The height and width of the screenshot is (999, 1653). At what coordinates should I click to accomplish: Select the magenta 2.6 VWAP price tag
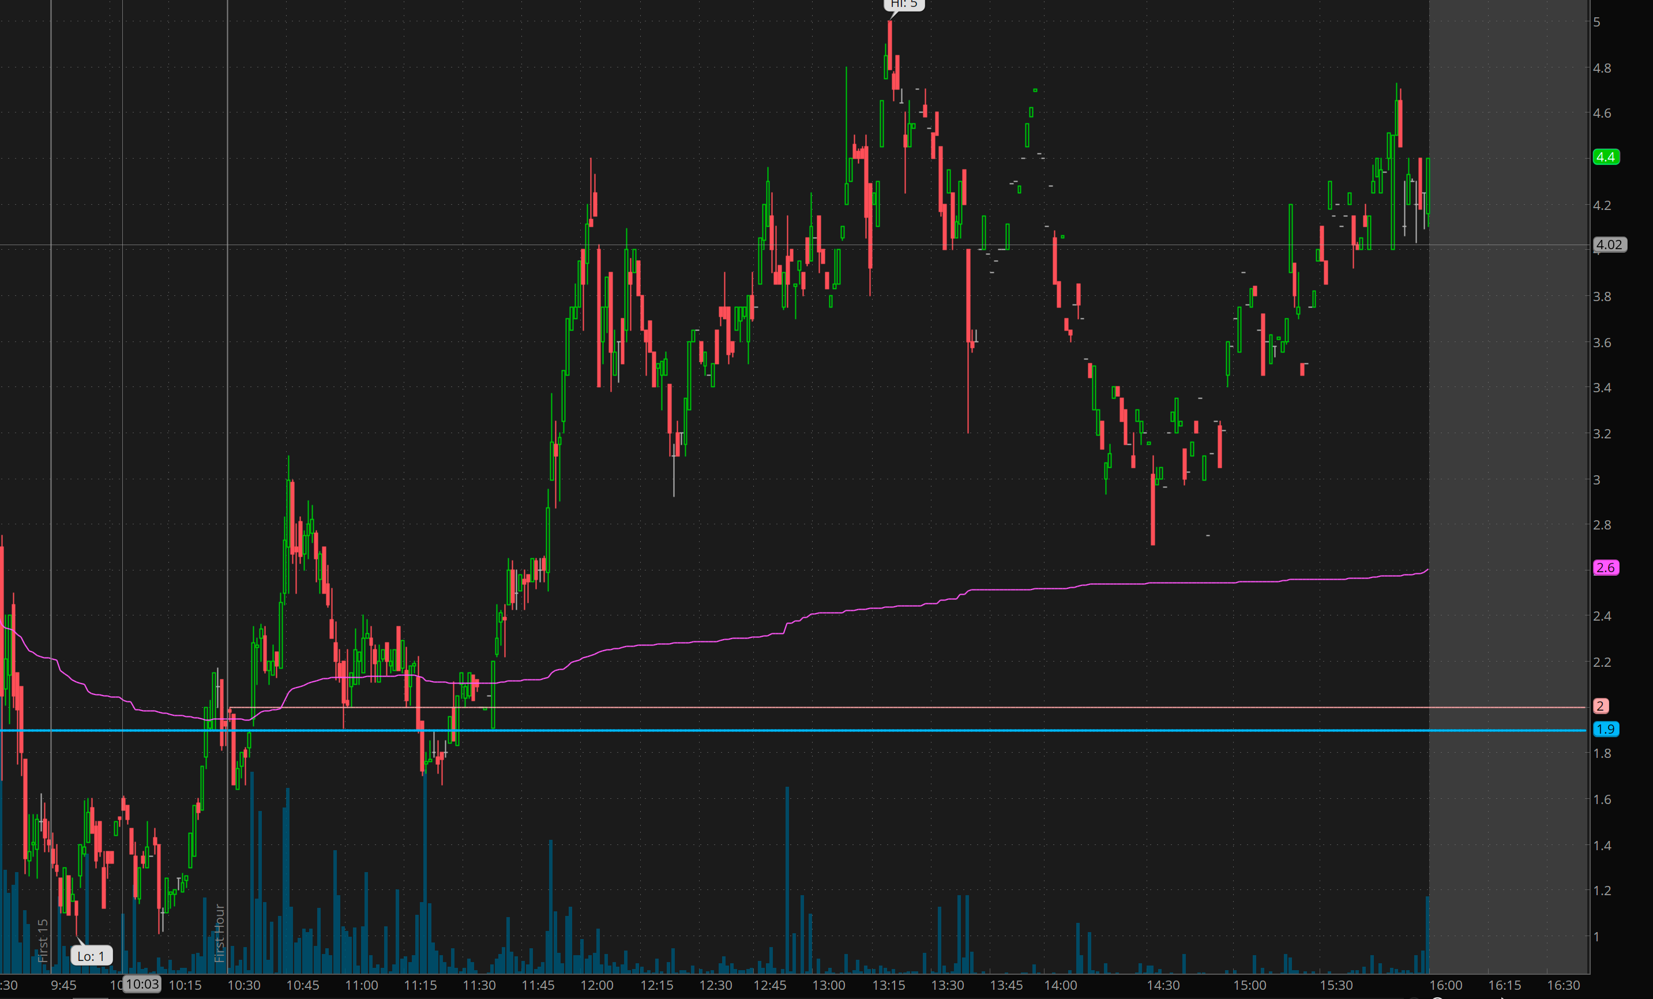click(x=1605, y=568)
